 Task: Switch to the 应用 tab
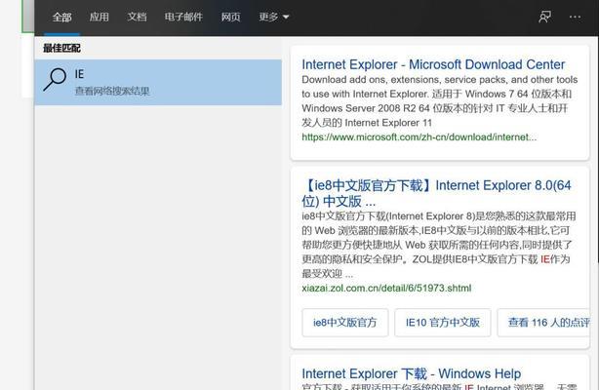point(100,18)
